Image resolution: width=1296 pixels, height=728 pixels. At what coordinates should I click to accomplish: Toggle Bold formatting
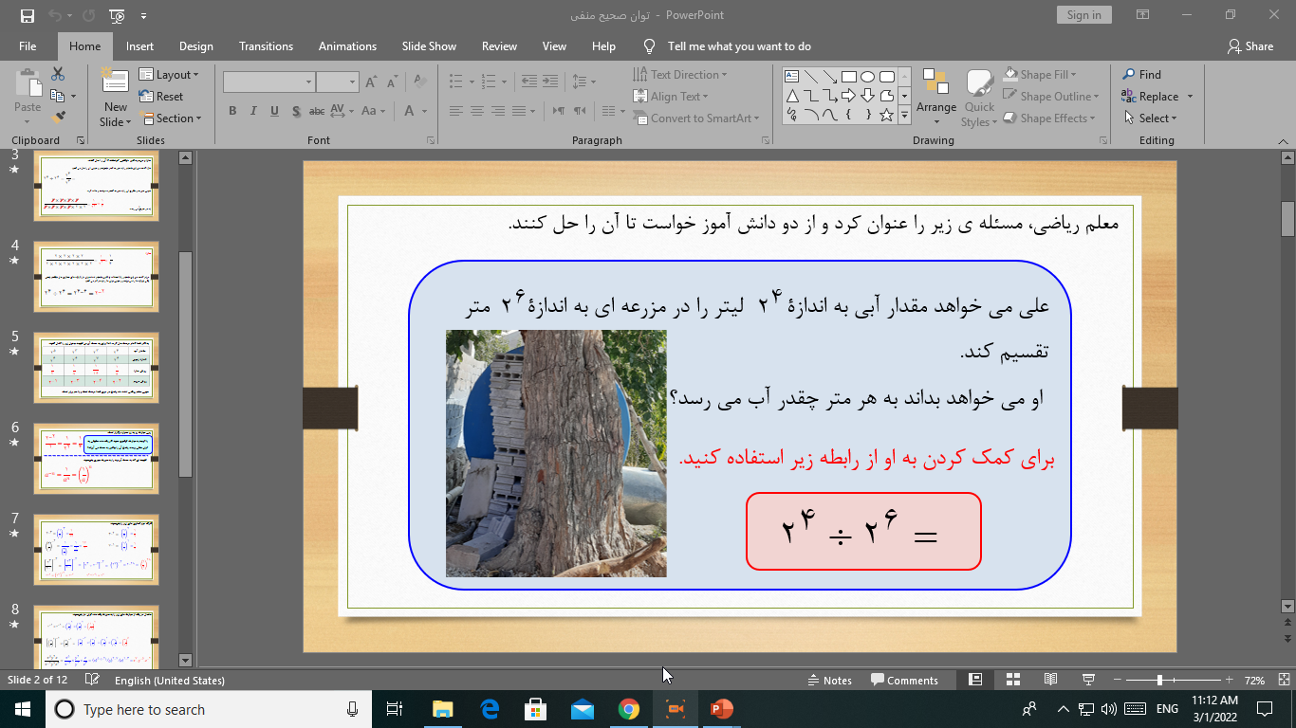[232, 111]
